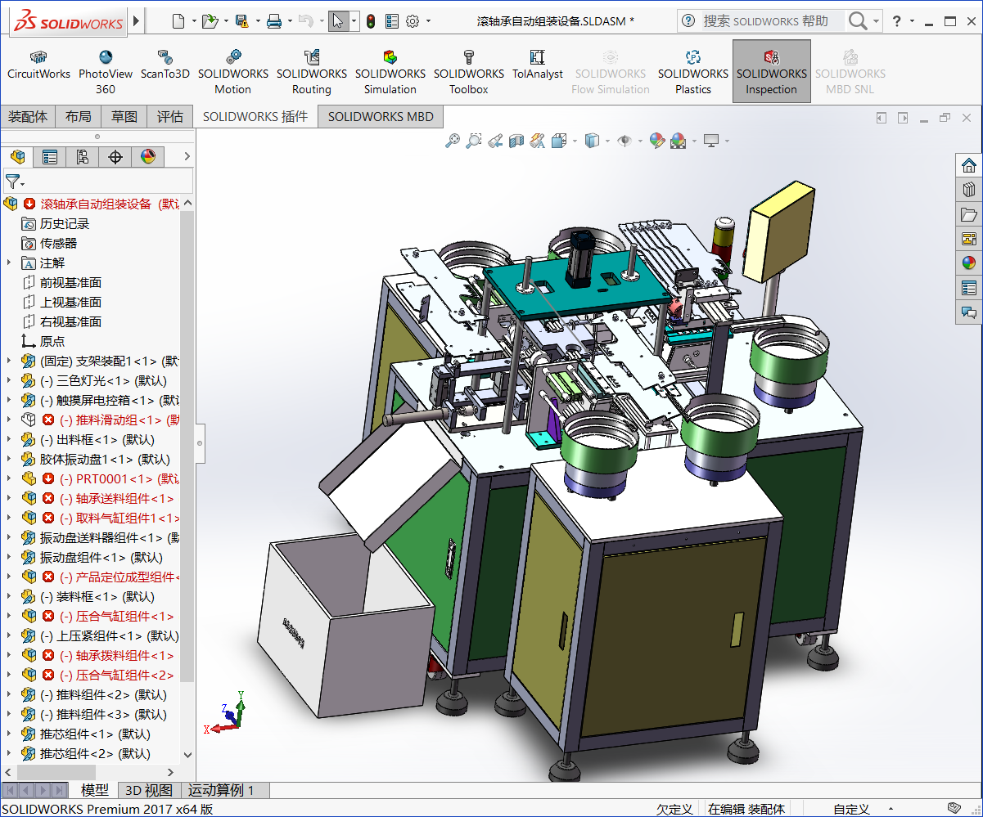
Task: Expand SOLIDWORKS menu flyout arrow
Action: (x=137, y=21)
